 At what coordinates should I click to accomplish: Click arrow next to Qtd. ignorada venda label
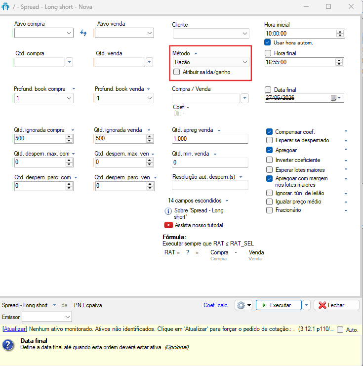tap(149, 130)
